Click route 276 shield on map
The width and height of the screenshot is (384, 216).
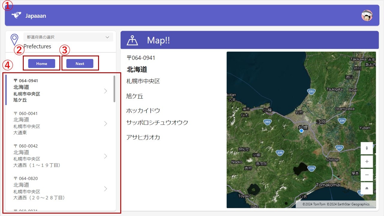point(311,169)
